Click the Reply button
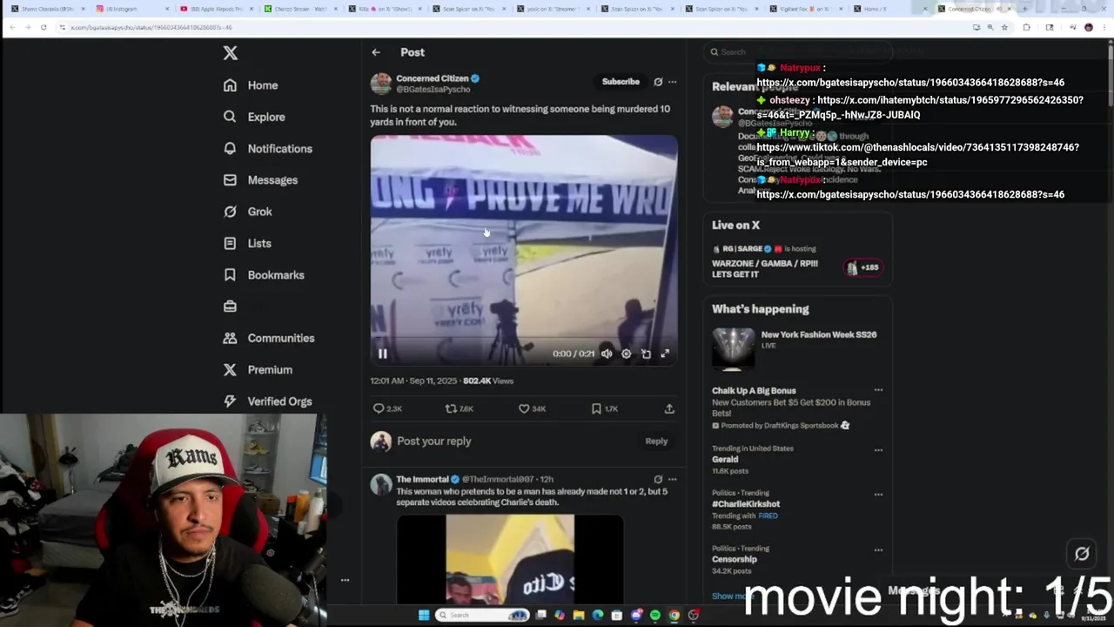Screen dimensions: 1114x627 click(656, 442)
